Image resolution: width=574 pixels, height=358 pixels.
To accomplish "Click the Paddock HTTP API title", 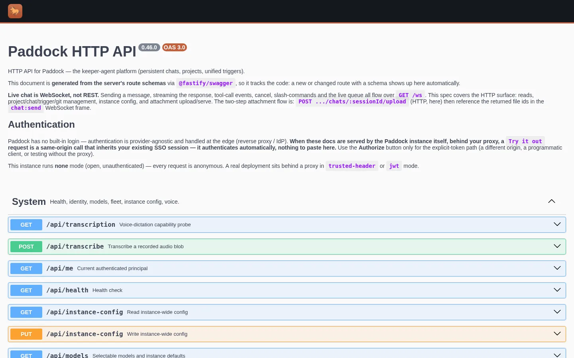I will 72,52.
